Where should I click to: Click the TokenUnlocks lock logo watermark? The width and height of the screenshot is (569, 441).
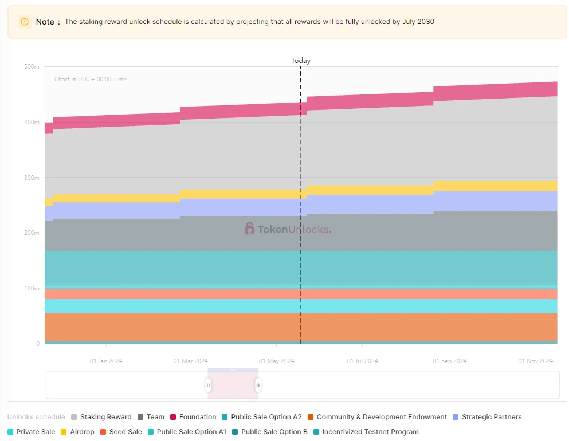[x=249, y=229]
